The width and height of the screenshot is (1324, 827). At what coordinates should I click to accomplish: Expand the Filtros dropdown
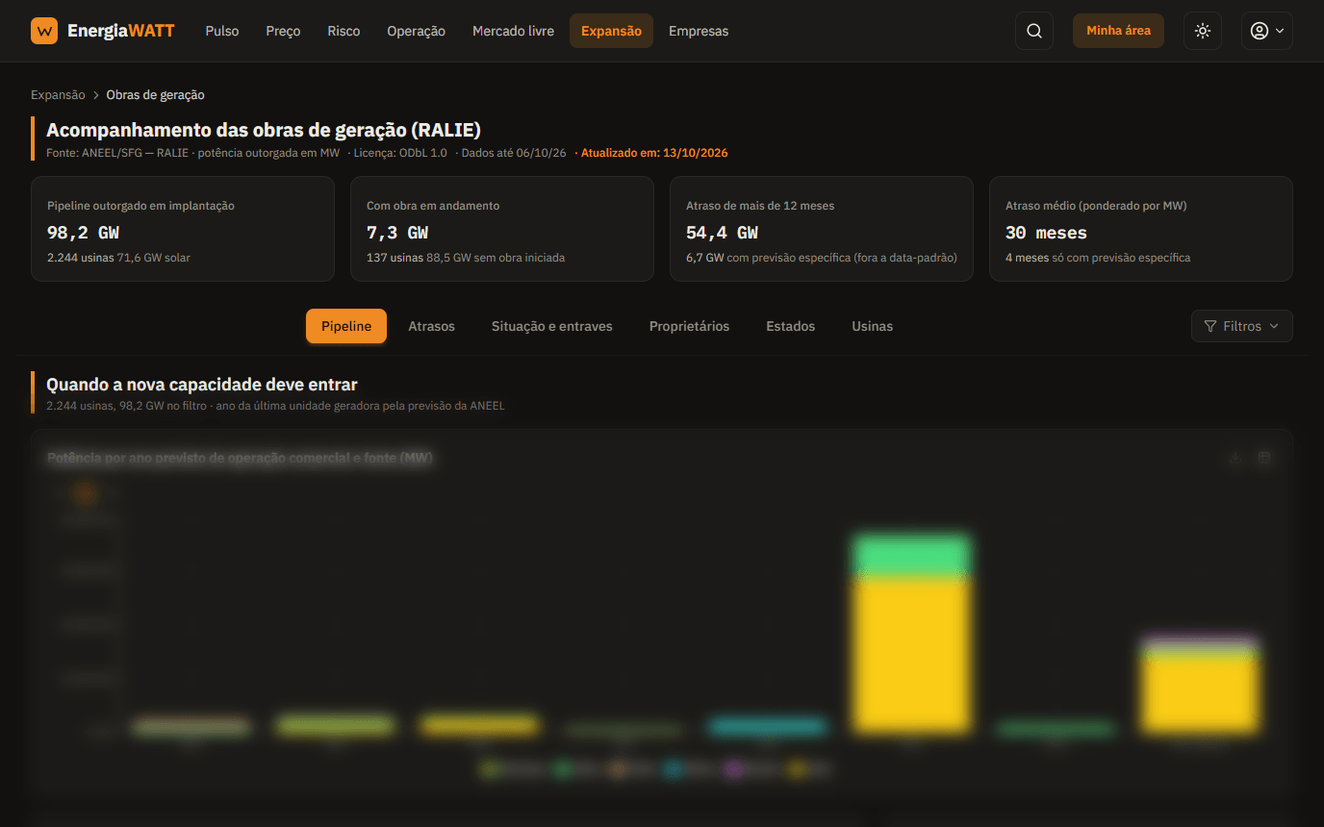[x=1241, y=326]
